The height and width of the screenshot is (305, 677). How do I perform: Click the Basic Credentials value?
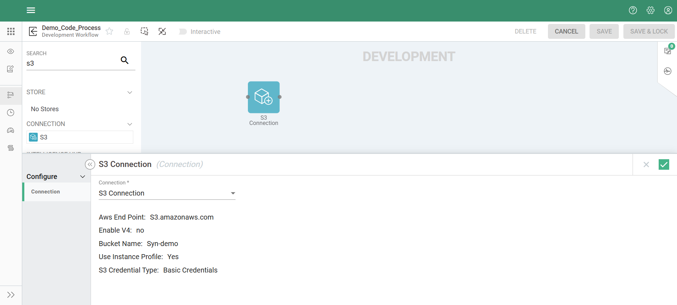point(190,270)
